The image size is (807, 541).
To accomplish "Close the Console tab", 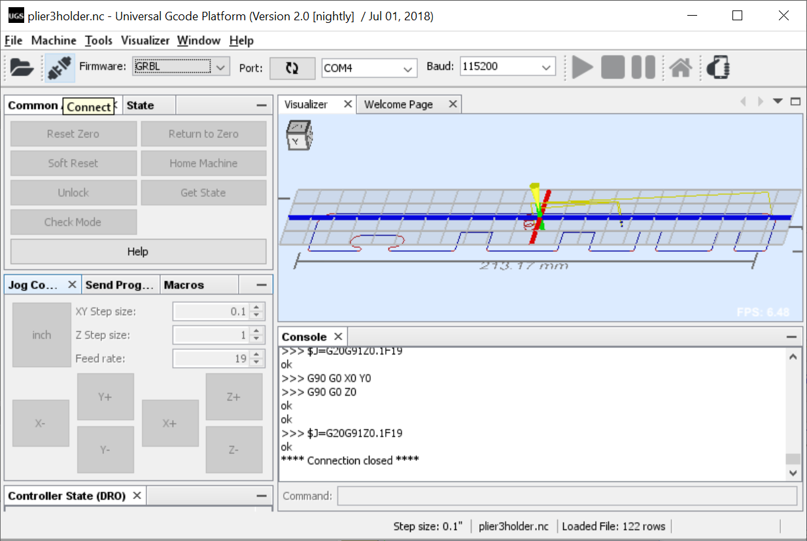I will (x=338, y=336).
